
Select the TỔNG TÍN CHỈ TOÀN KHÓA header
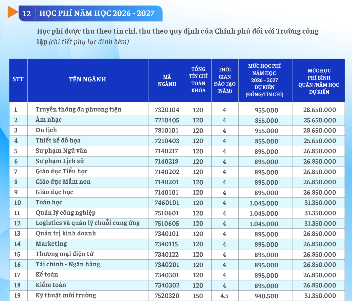pyautogui.click(x=198, y=80)
